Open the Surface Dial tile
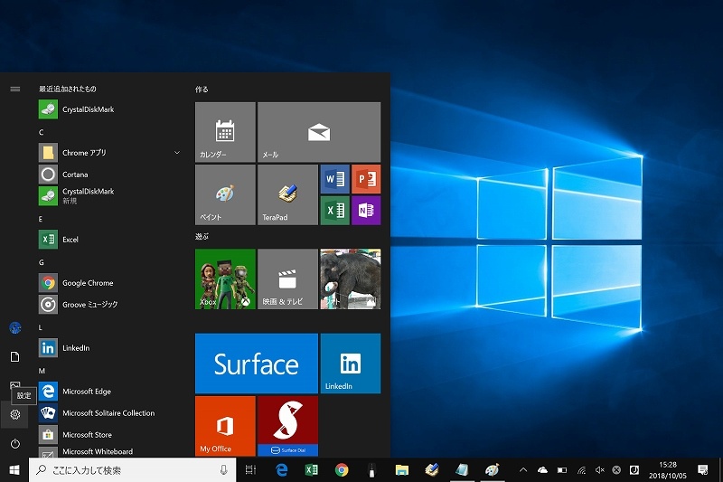The height and width of the screenshot is (482, 723). 287,426
